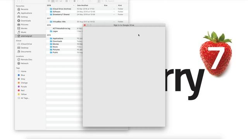
Task: Open the group-by dropdown in Finder toolbar
Action: pos(68,1)
